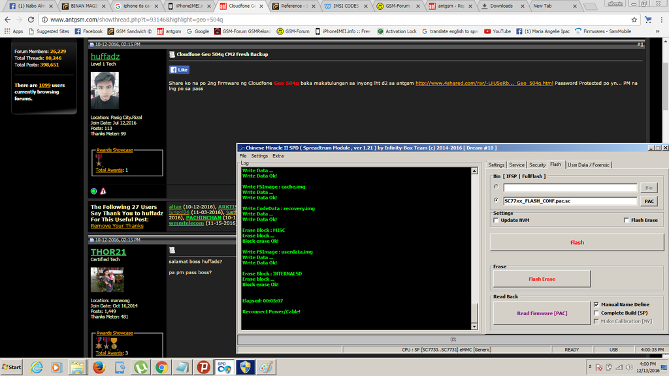Click the empty Bin path field
The width and height of the screenshot is (669, 376).
[x=570, y=187]
